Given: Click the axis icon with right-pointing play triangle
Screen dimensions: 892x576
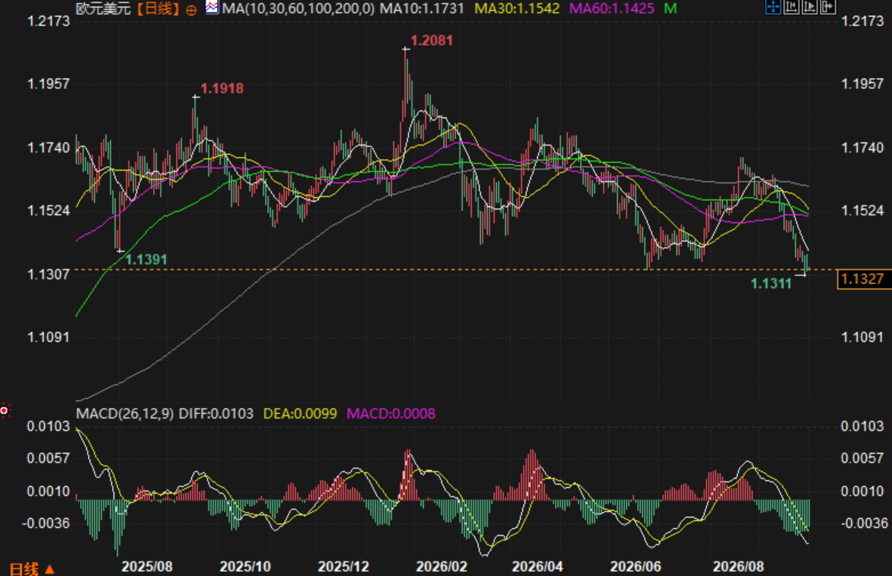Looking at the screenshot, I should (809, 7).
